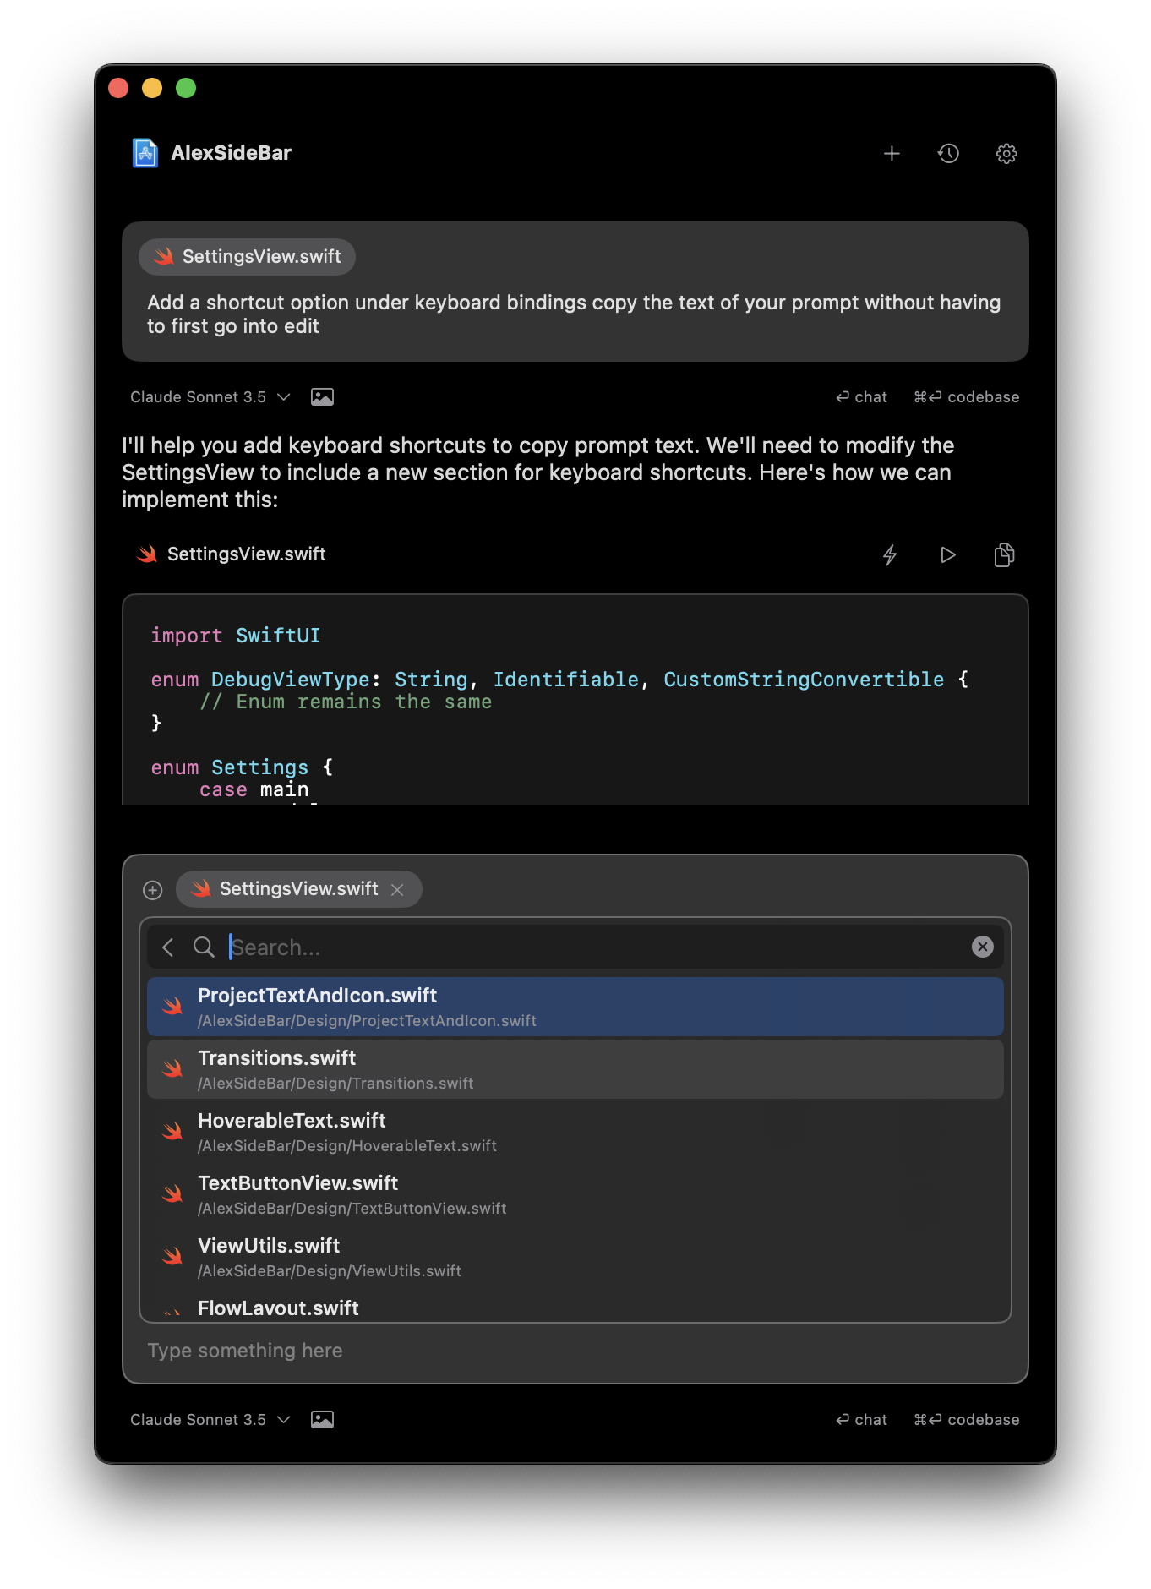Click the AlexSideBar project file icon
Screen dimensions: 1151x1589
pos(145,153)
